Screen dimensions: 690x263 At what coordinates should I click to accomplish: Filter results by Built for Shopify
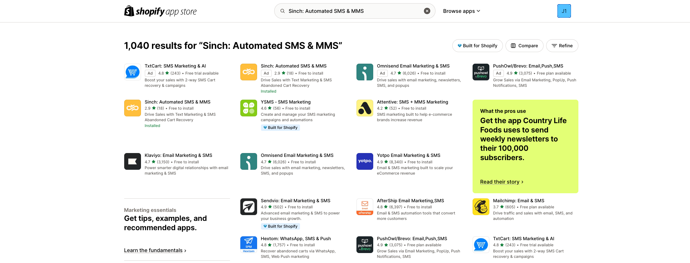[x=477, y=46]
